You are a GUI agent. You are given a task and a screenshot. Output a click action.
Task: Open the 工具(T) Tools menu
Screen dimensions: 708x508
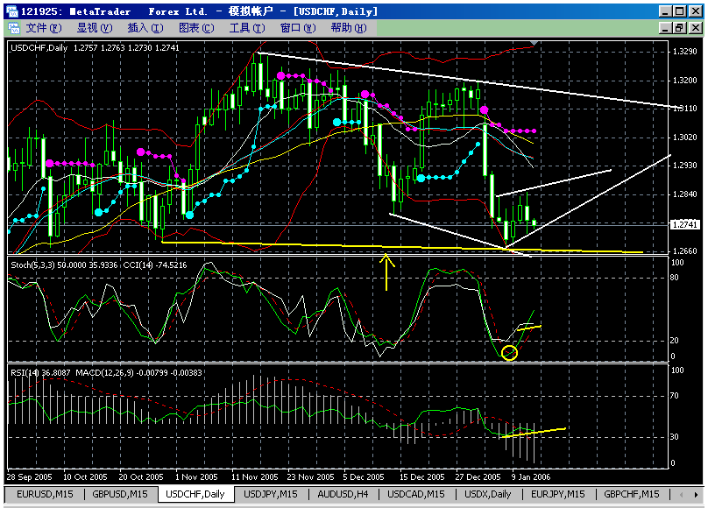tap(247, 28)
